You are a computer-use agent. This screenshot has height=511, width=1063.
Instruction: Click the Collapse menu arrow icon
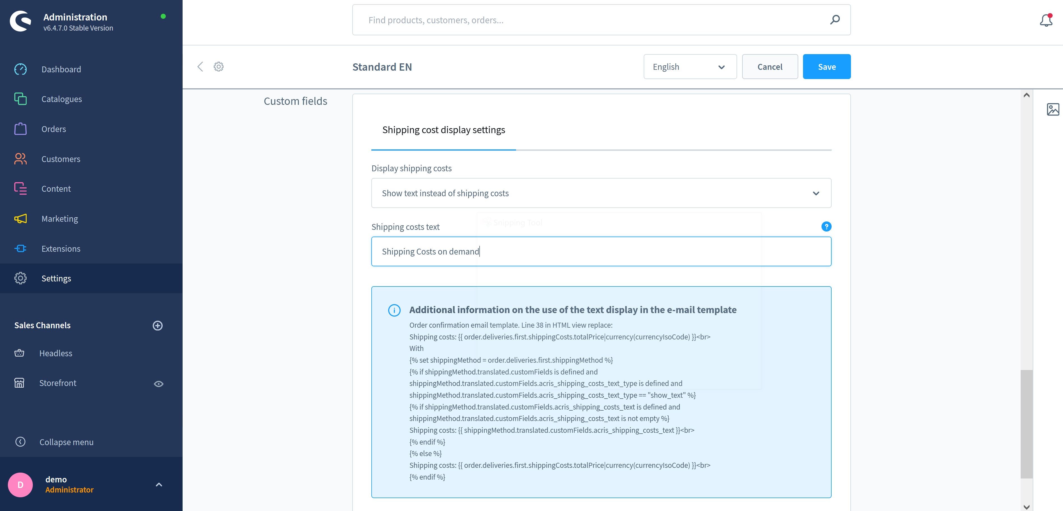click(x=20, y=442)
